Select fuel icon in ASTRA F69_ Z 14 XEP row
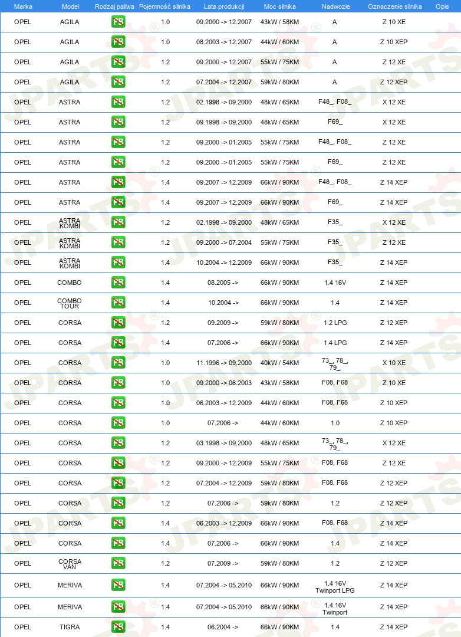Image resolution: width=461 pixels, height=637 pixels. 118,202
